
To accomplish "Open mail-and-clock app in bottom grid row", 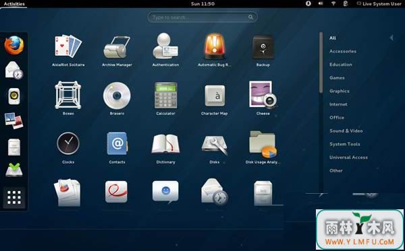I will pyautogui.click(x=215, y=192).
